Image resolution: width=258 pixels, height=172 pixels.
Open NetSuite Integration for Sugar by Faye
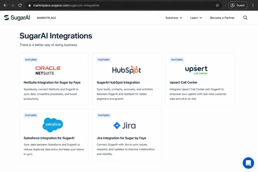[52, 82]
